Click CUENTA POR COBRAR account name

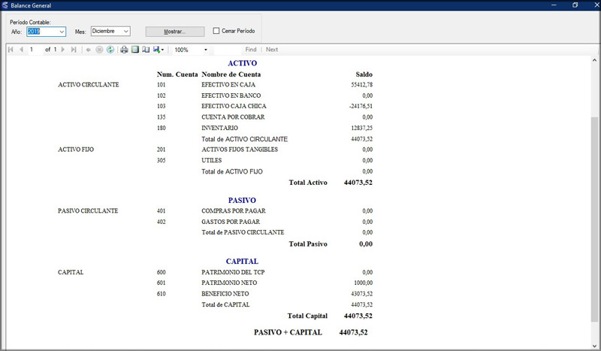233,117
